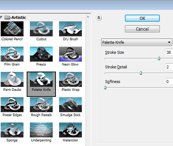Collapse the Artistic folder triangle
This screenshot has height=146, width=173.
pos(1,17)
